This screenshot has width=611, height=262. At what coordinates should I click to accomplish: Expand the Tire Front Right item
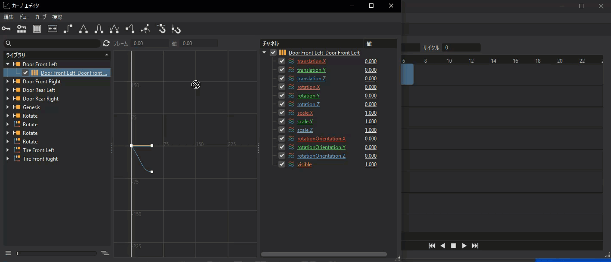8,159
